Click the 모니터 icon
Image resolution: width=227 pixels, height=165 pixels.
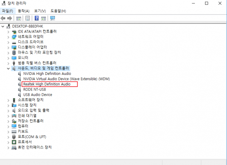click(14, 58)
